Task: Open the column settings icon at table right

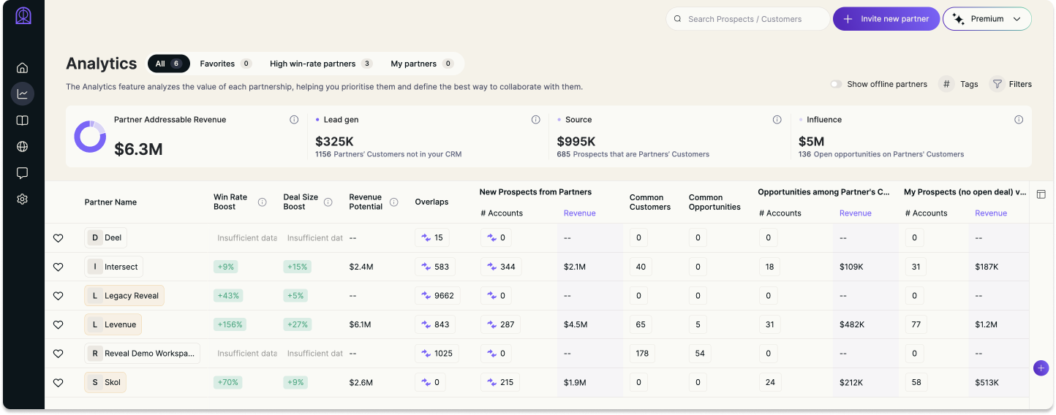Action: [x=1041, y=194]
